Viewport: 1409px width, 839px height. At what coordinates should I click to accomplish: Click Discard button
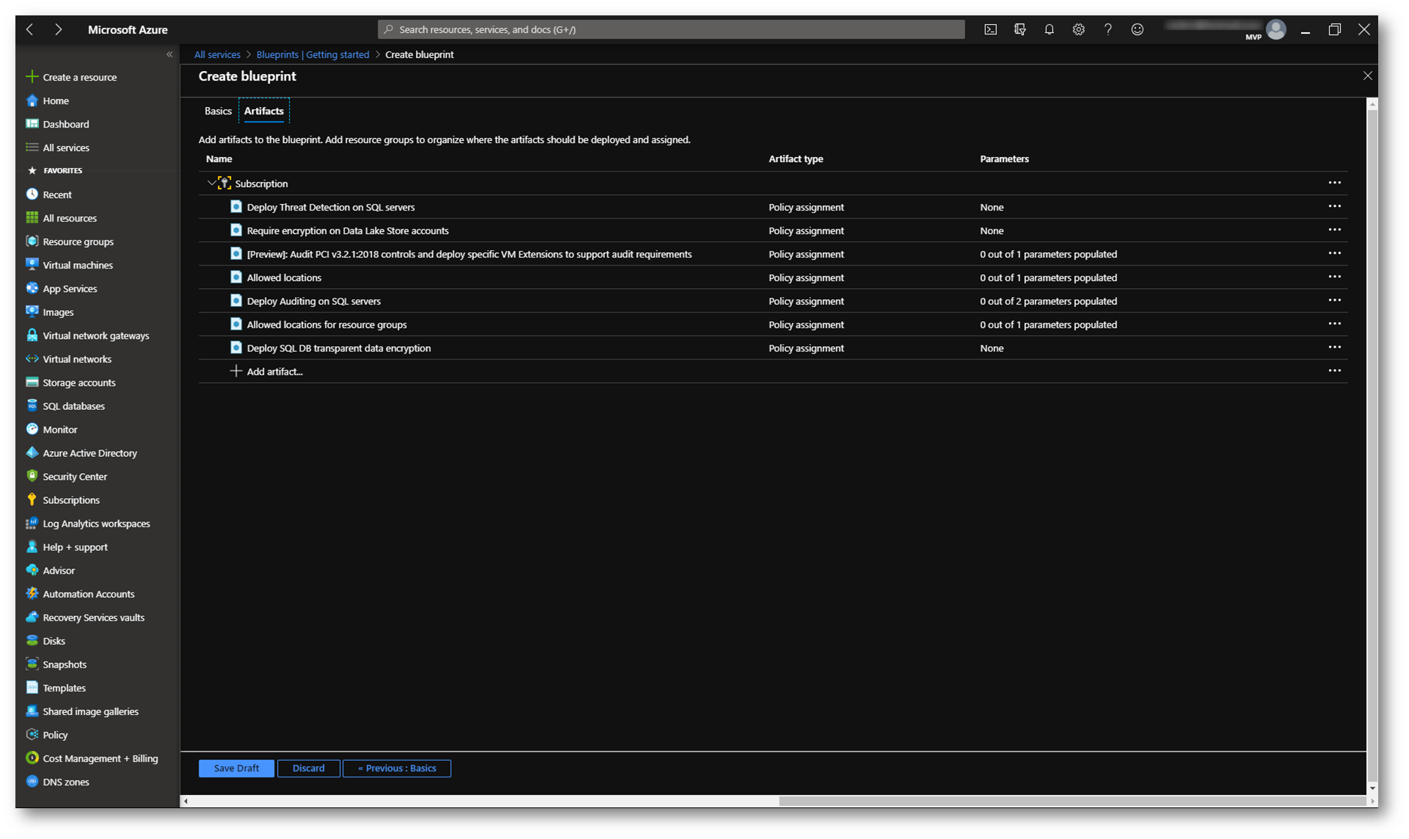point(309,768)
